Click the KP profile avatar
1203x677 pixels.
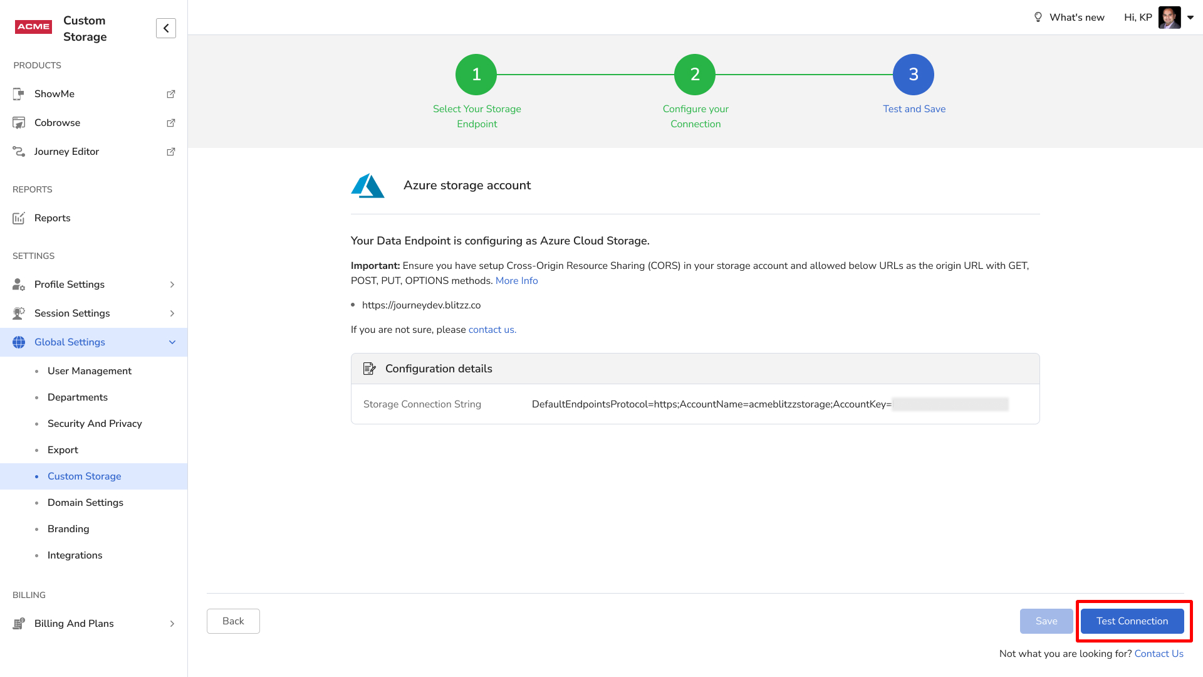coord(1169,18)
